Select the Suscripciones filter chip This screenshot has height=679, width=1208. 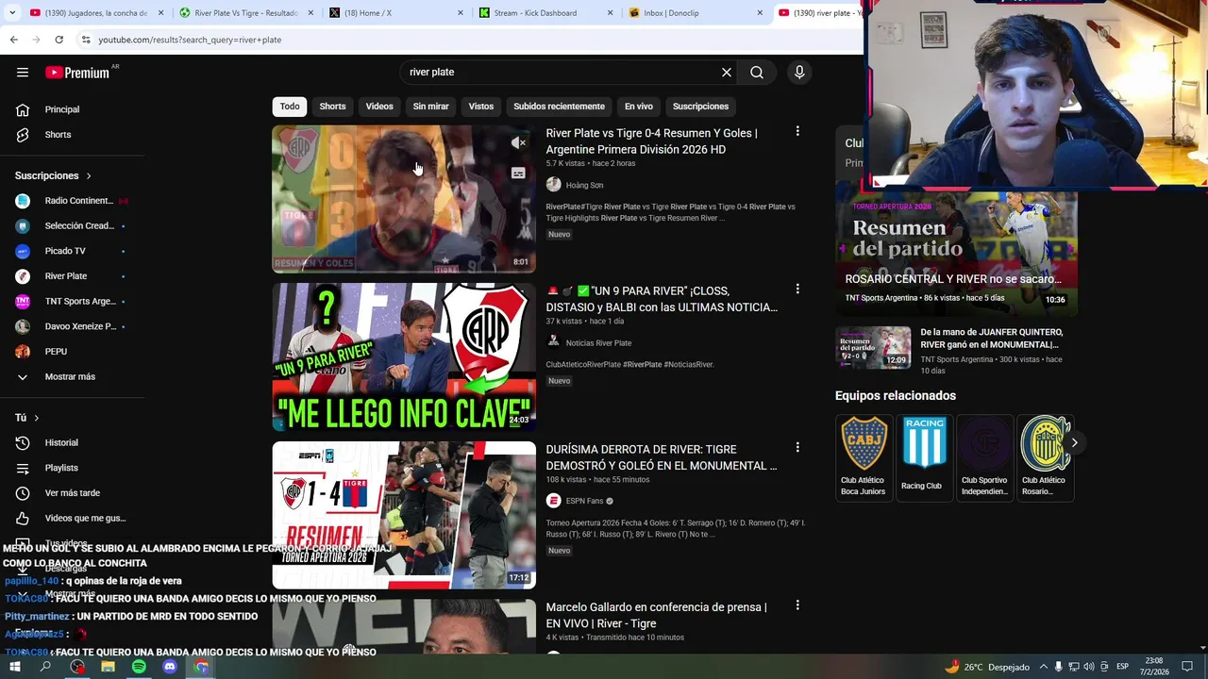click(x=700, y=107)
